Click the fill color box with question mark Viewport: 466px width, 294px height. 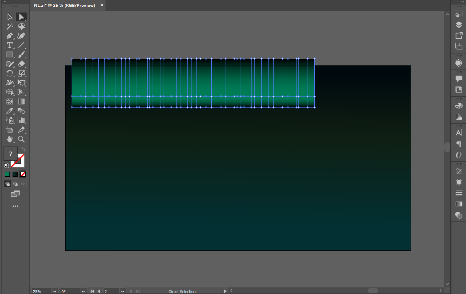tap(10, 153)
